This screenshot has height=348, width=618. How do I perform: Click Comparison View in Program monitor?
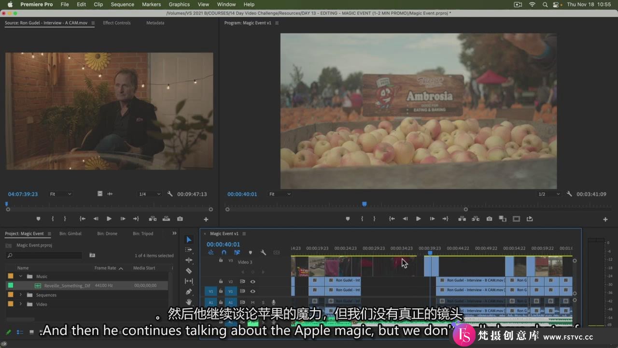[x=503, y=219]
